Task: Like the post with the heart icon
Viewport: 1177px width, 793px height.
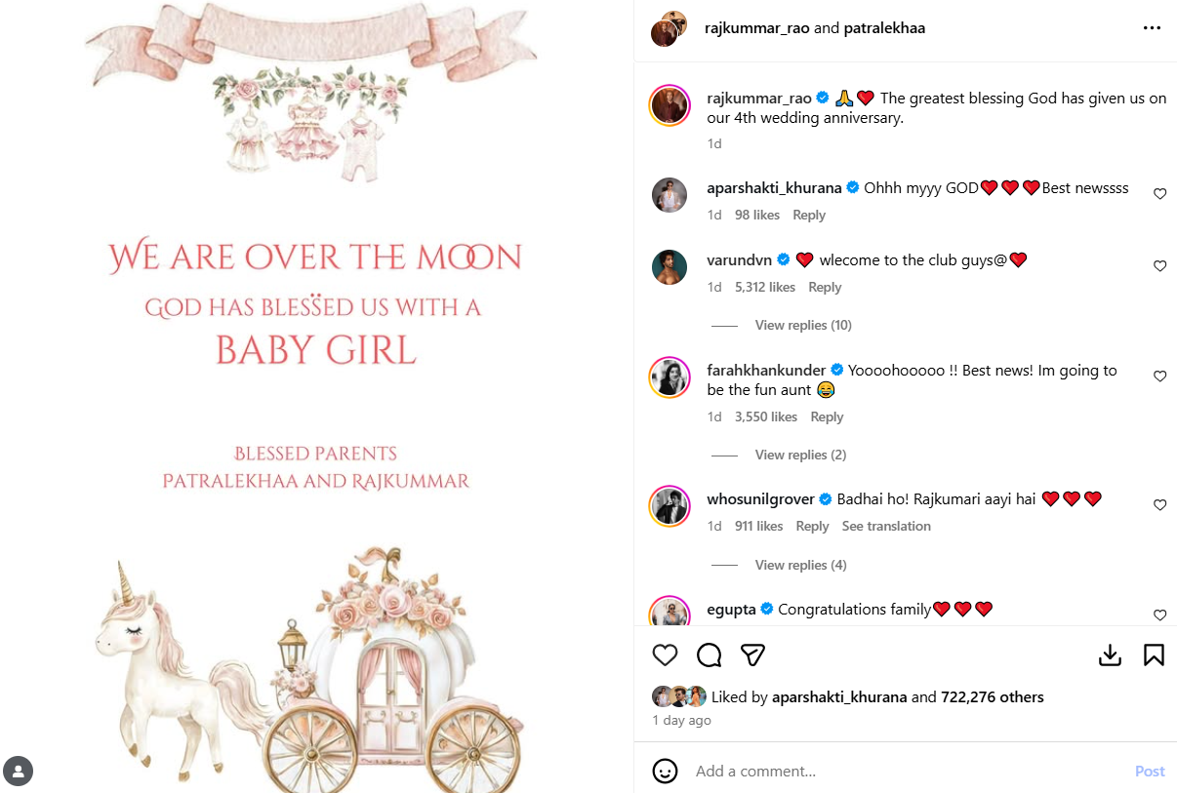Action: pos(665,655)
